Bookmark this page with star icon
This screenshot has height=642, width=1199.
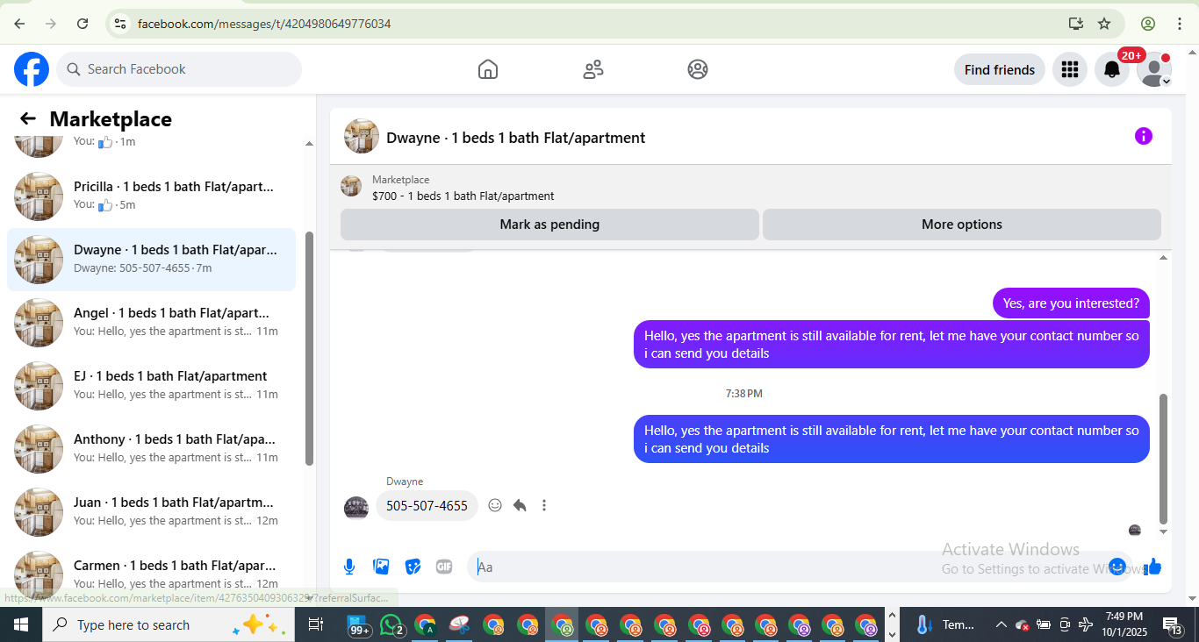point(1104,24)
